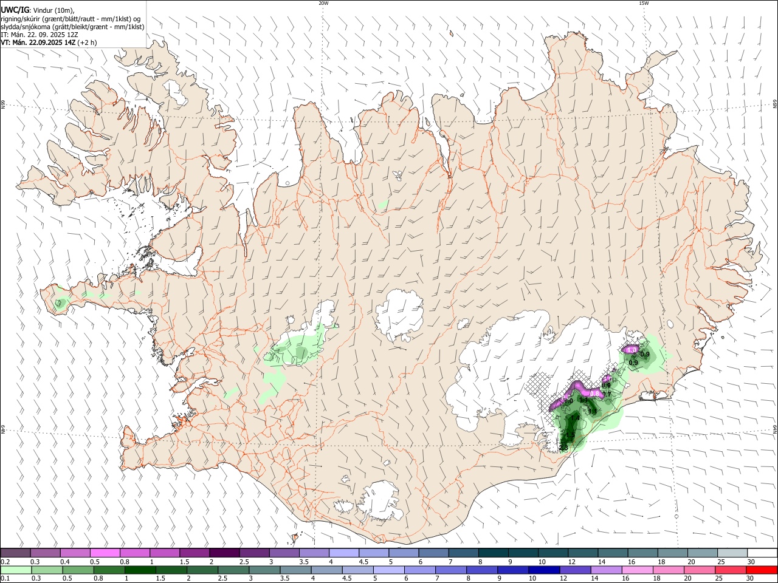Screen dimensions: 778x583
Task: Select the bottom-row swatch between 20 and 25
Action: click(x=700, y=570)
